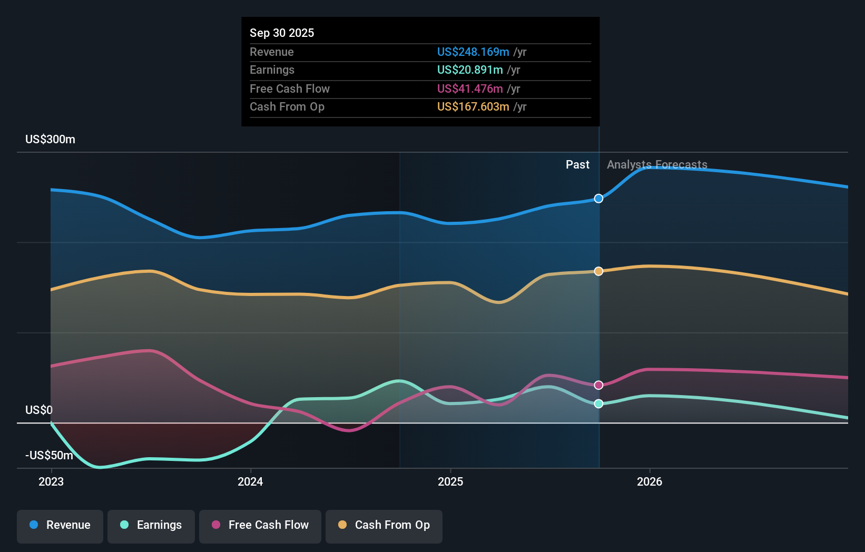This screenshot has width=865, height=552.
Task: Click the Earnings marker on the forecast divider
Action: click(598, 403)
